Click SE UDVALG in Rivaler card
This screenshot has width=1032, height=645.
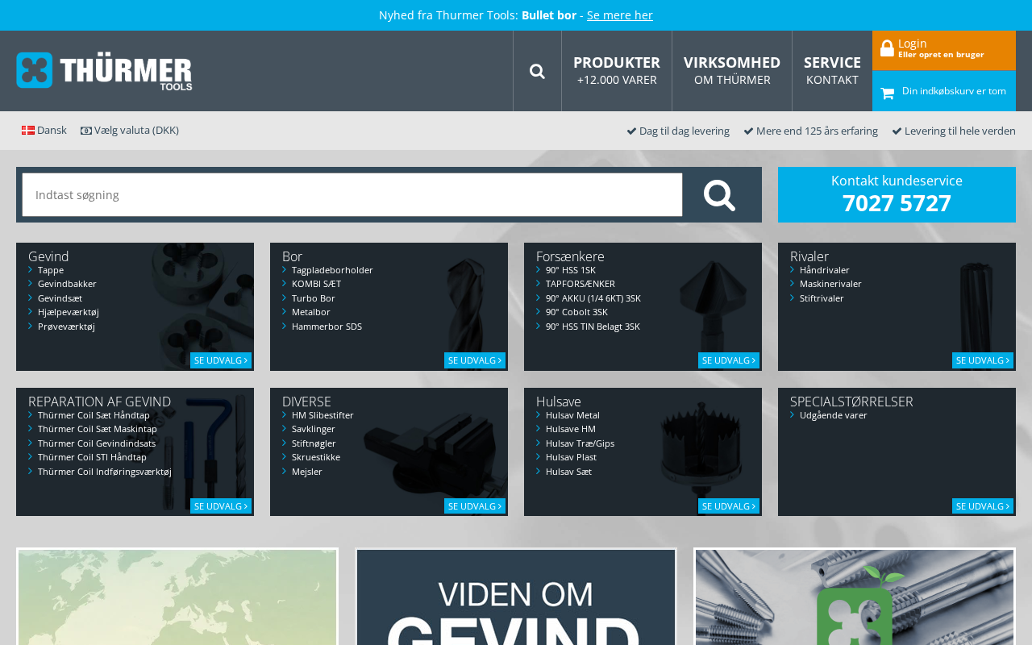click(x=983, y=360)
